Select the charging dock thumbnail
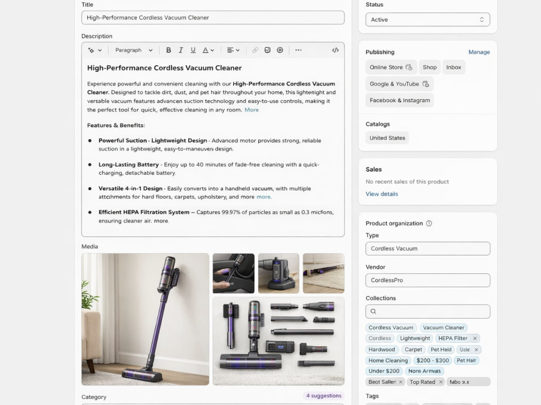Screen dimensions: 541x405 (279, 273)
